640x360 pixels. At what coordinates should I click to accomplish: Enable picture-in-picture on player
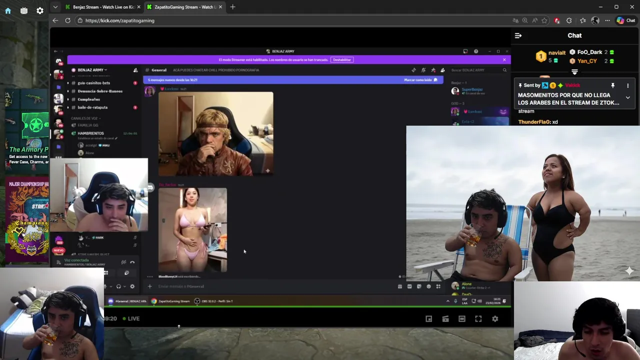pyautogui.click(x=429, y=318)
